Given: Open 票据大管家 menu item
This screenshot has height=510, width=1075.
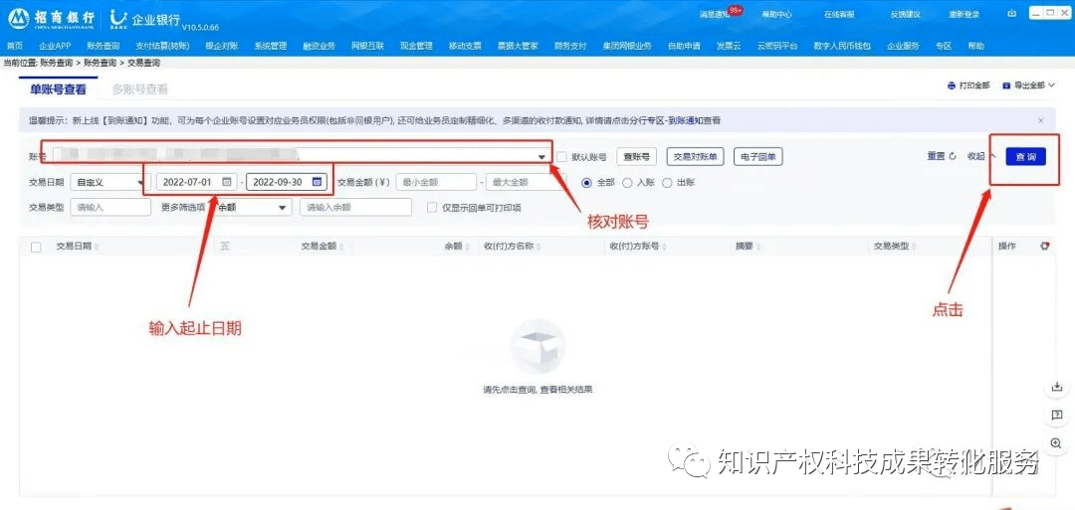Looking at the screenshot, I should tap(518, 46).
